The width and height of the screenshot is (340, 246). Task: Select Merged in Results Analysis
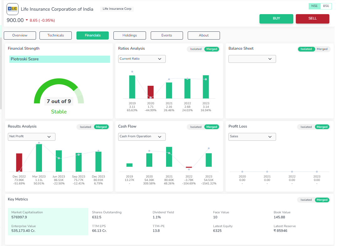coord(101,127)
